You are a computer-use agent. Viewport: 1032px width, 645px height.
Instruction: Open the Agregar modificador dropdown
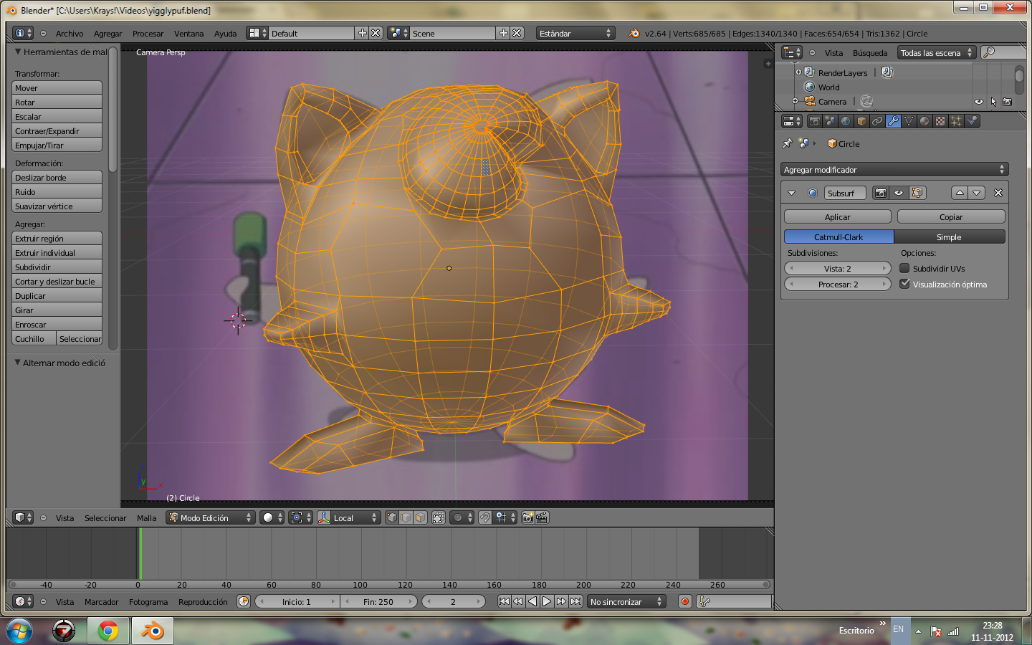(894, 169)
